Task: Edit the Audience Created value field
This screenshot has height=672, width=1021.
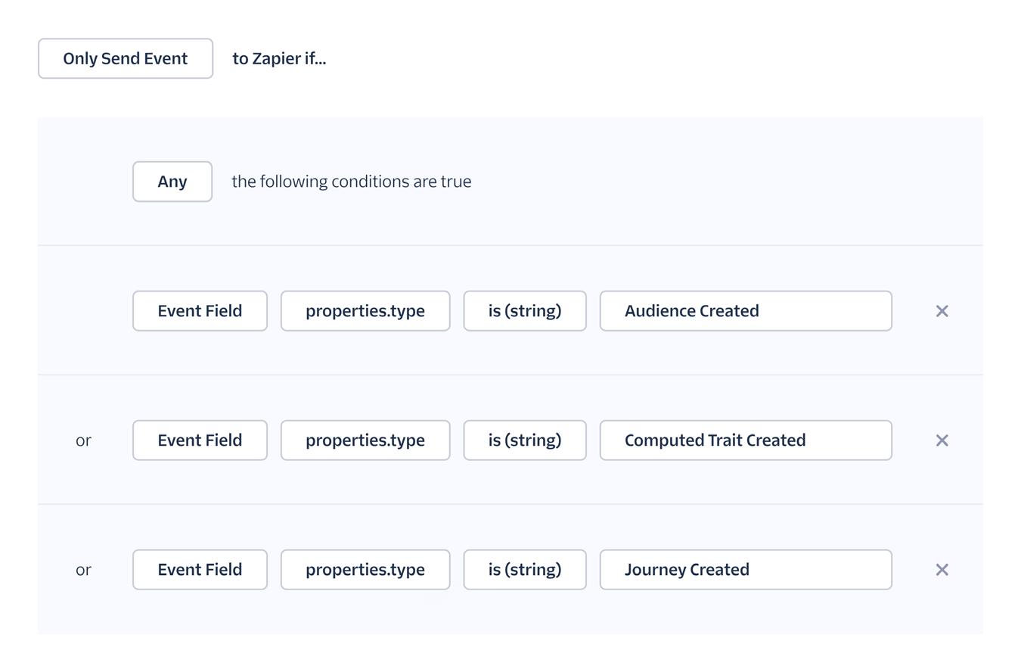Action: pyautogui.click(x=746, y=311)
